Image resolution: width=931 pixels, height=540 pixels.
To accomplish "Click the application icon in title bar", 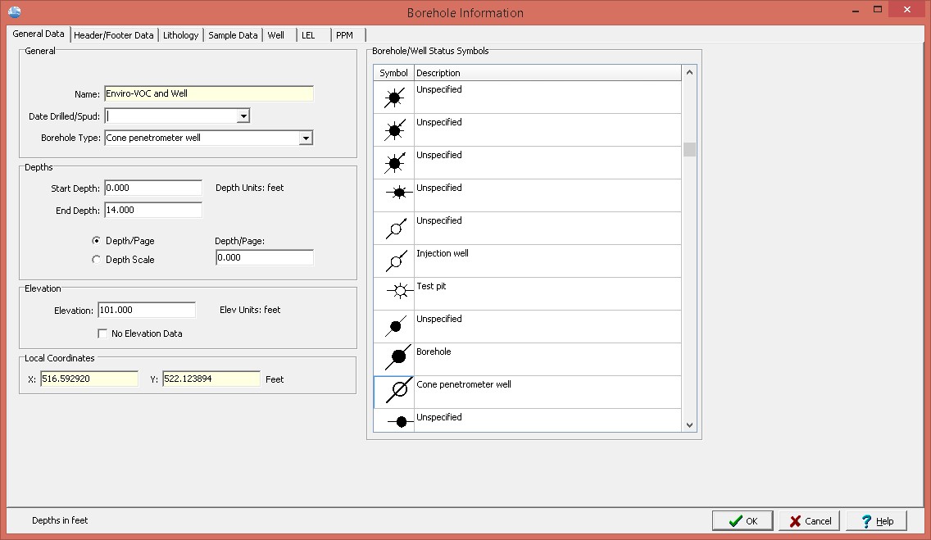I will tap(14, 12).
